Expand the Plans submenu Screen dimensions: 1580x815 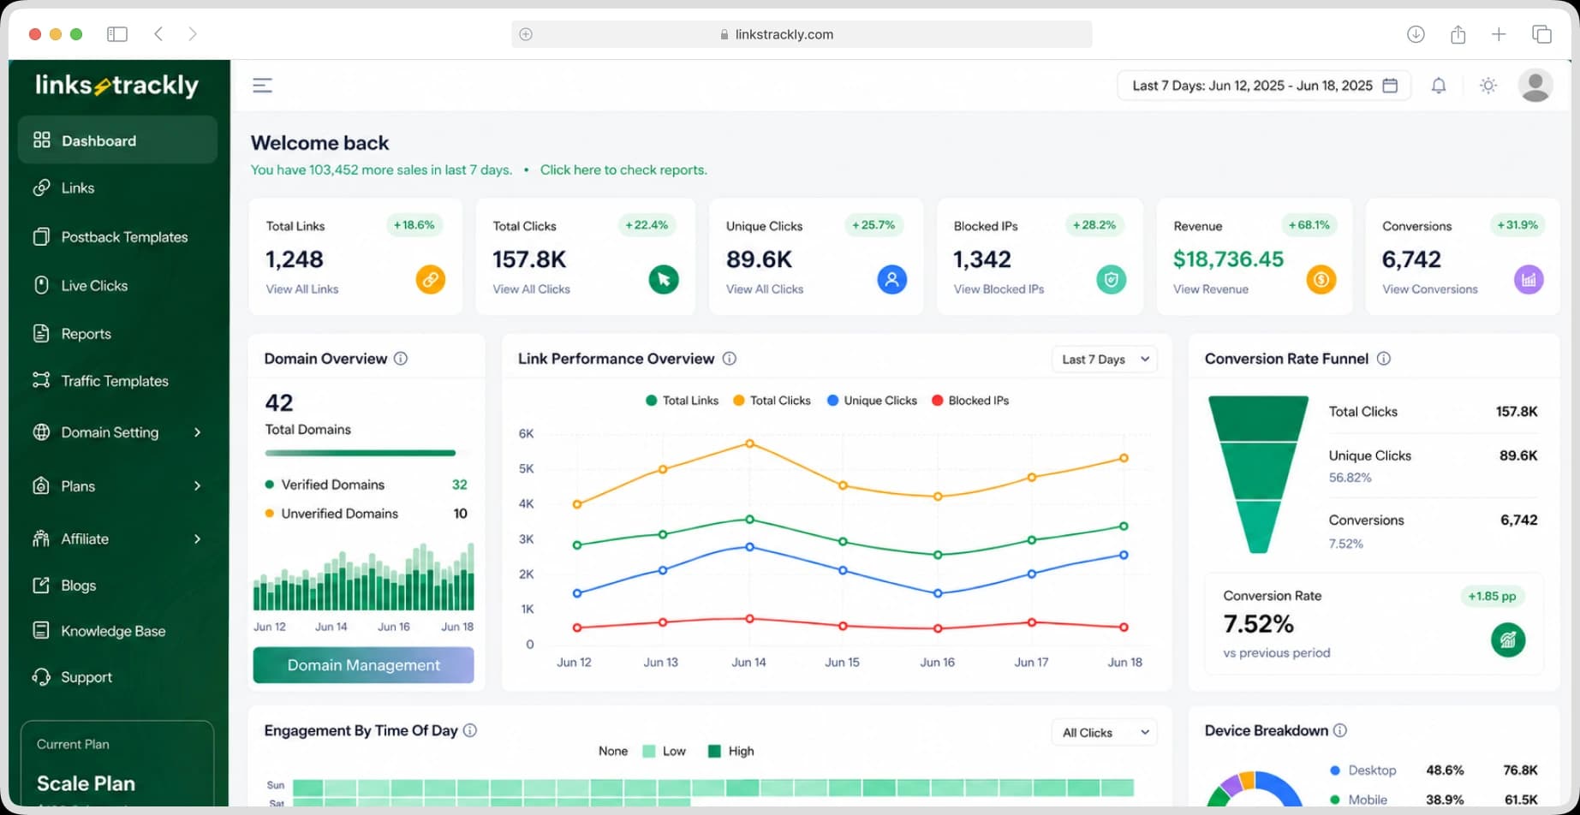click(117, 486)
